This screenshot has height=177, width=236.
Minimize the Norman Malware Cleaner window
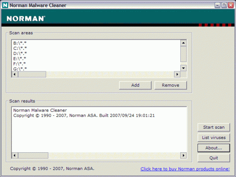click(217, 5)
